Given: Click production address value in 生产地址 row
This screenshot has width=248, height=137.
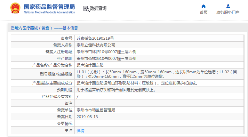Looking at the screenshot, I should (x=107, y=59).
